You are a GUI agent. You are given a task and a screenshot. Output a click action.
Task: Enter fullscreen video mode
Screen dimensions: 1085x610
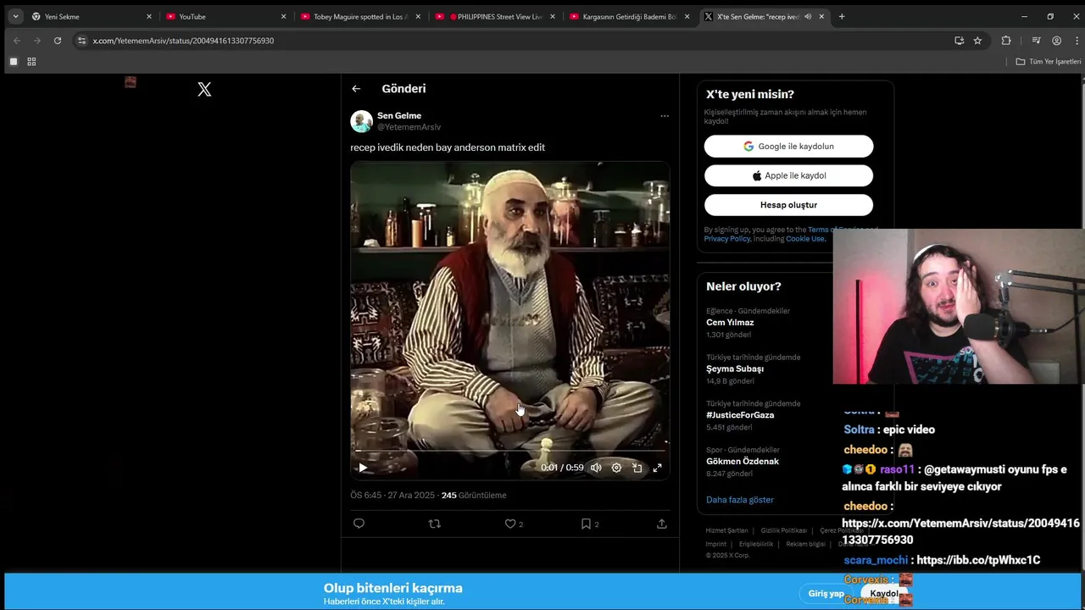657,468
